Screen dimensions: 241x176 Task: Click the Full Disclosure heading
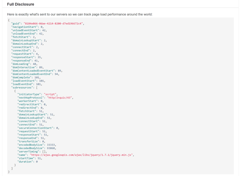(20, 5)
